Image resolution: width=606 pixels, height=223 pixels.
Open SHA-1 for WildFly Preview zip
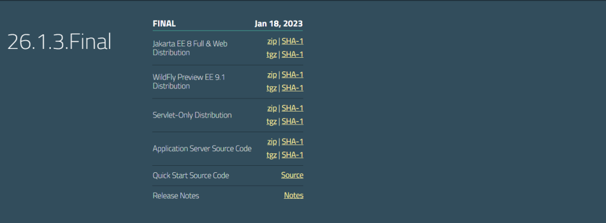pyautogui.click(x=292, y=75)
